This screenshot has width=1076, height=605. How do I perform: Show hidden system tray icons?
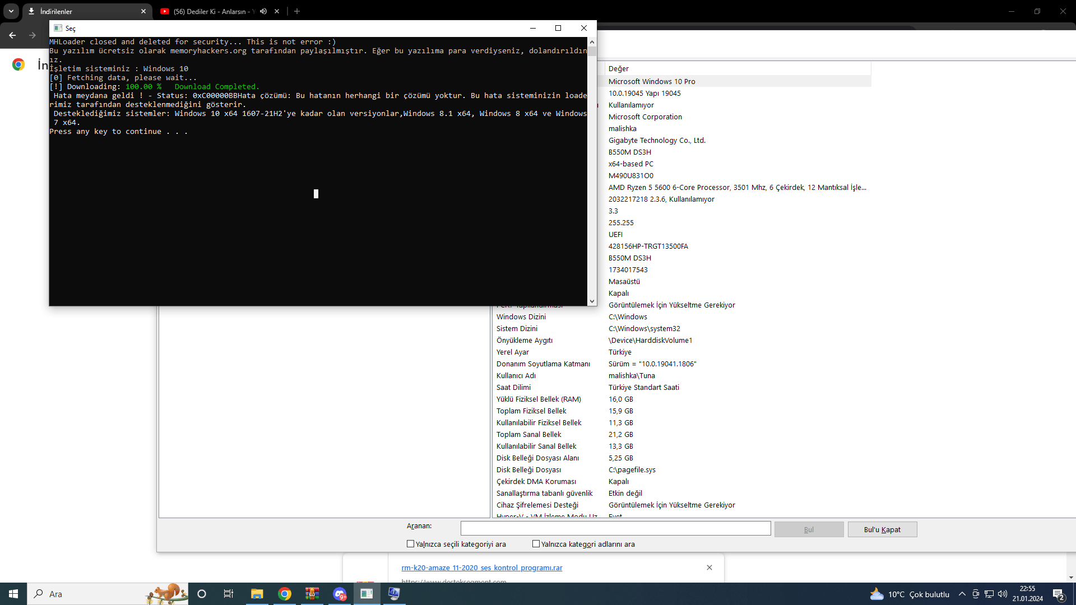[x=962, y=594]
